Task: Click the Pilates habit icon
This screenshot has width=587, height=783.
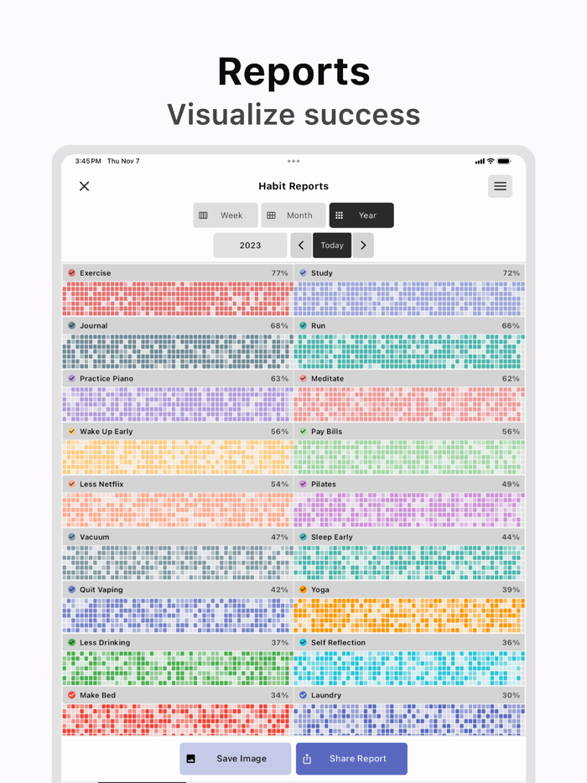Action: click(302, 484)
